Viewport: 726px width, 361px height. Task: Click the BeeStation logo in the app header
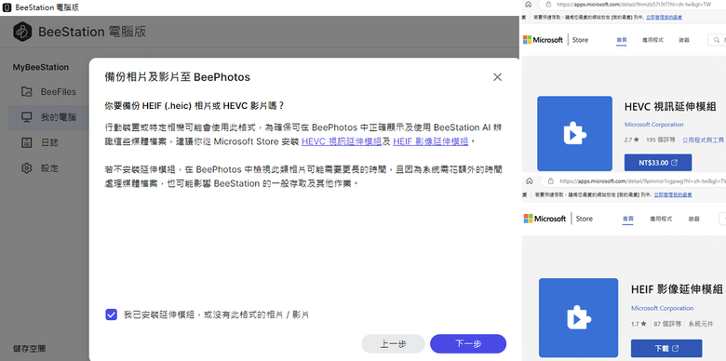22,32
